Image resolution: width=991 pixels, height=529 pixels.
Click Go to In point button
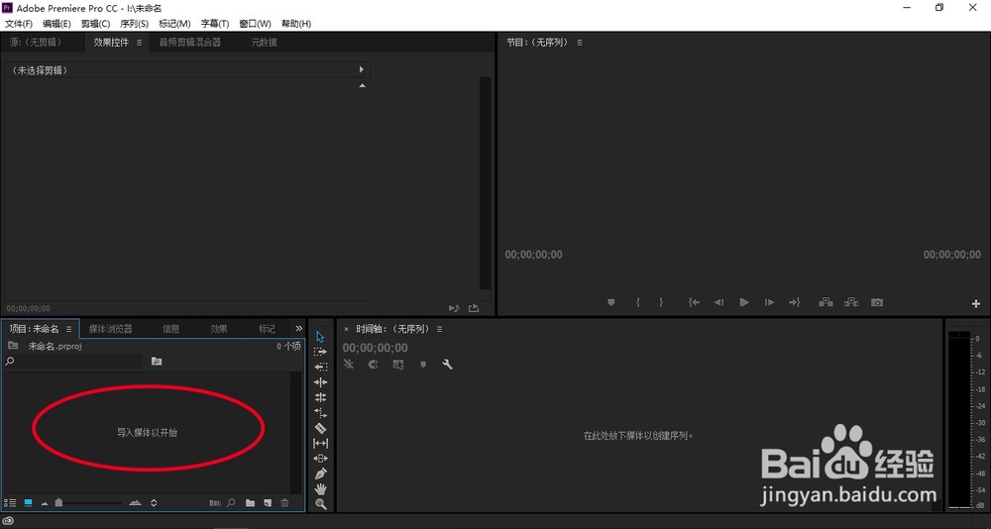pyautogui.click(x=694, y=303)
